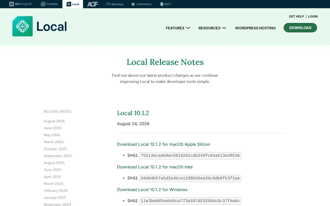Screen dimensions: 330x206
Task: Jump to April 2025 release notes
Action: pos(52,177)
